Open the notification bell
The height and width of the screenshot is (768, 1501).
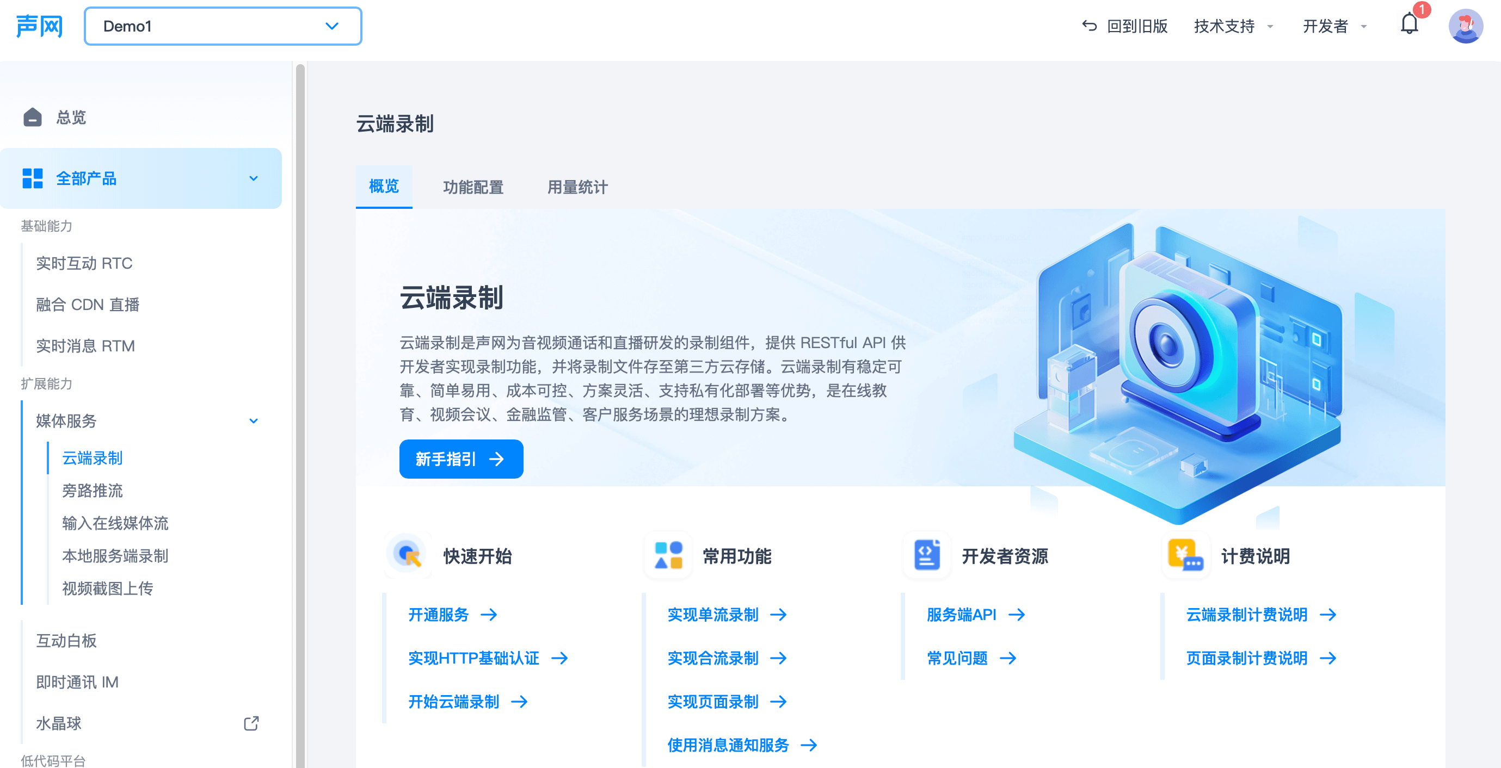[x=1409, y=24]
